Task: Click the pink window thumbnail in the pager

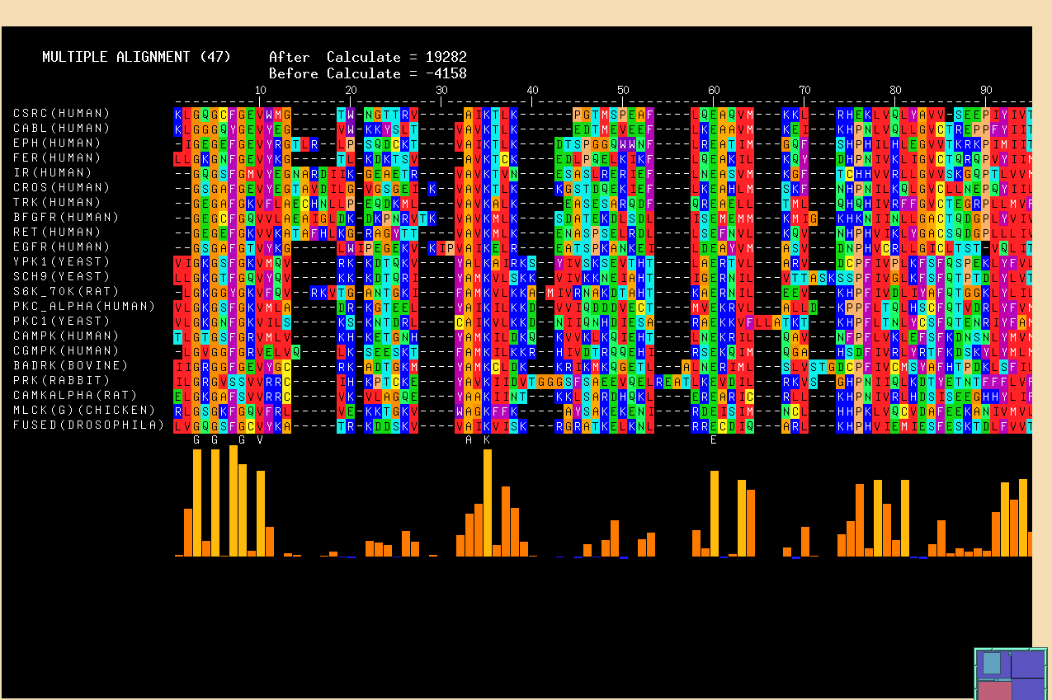Action: coord(993,689)
